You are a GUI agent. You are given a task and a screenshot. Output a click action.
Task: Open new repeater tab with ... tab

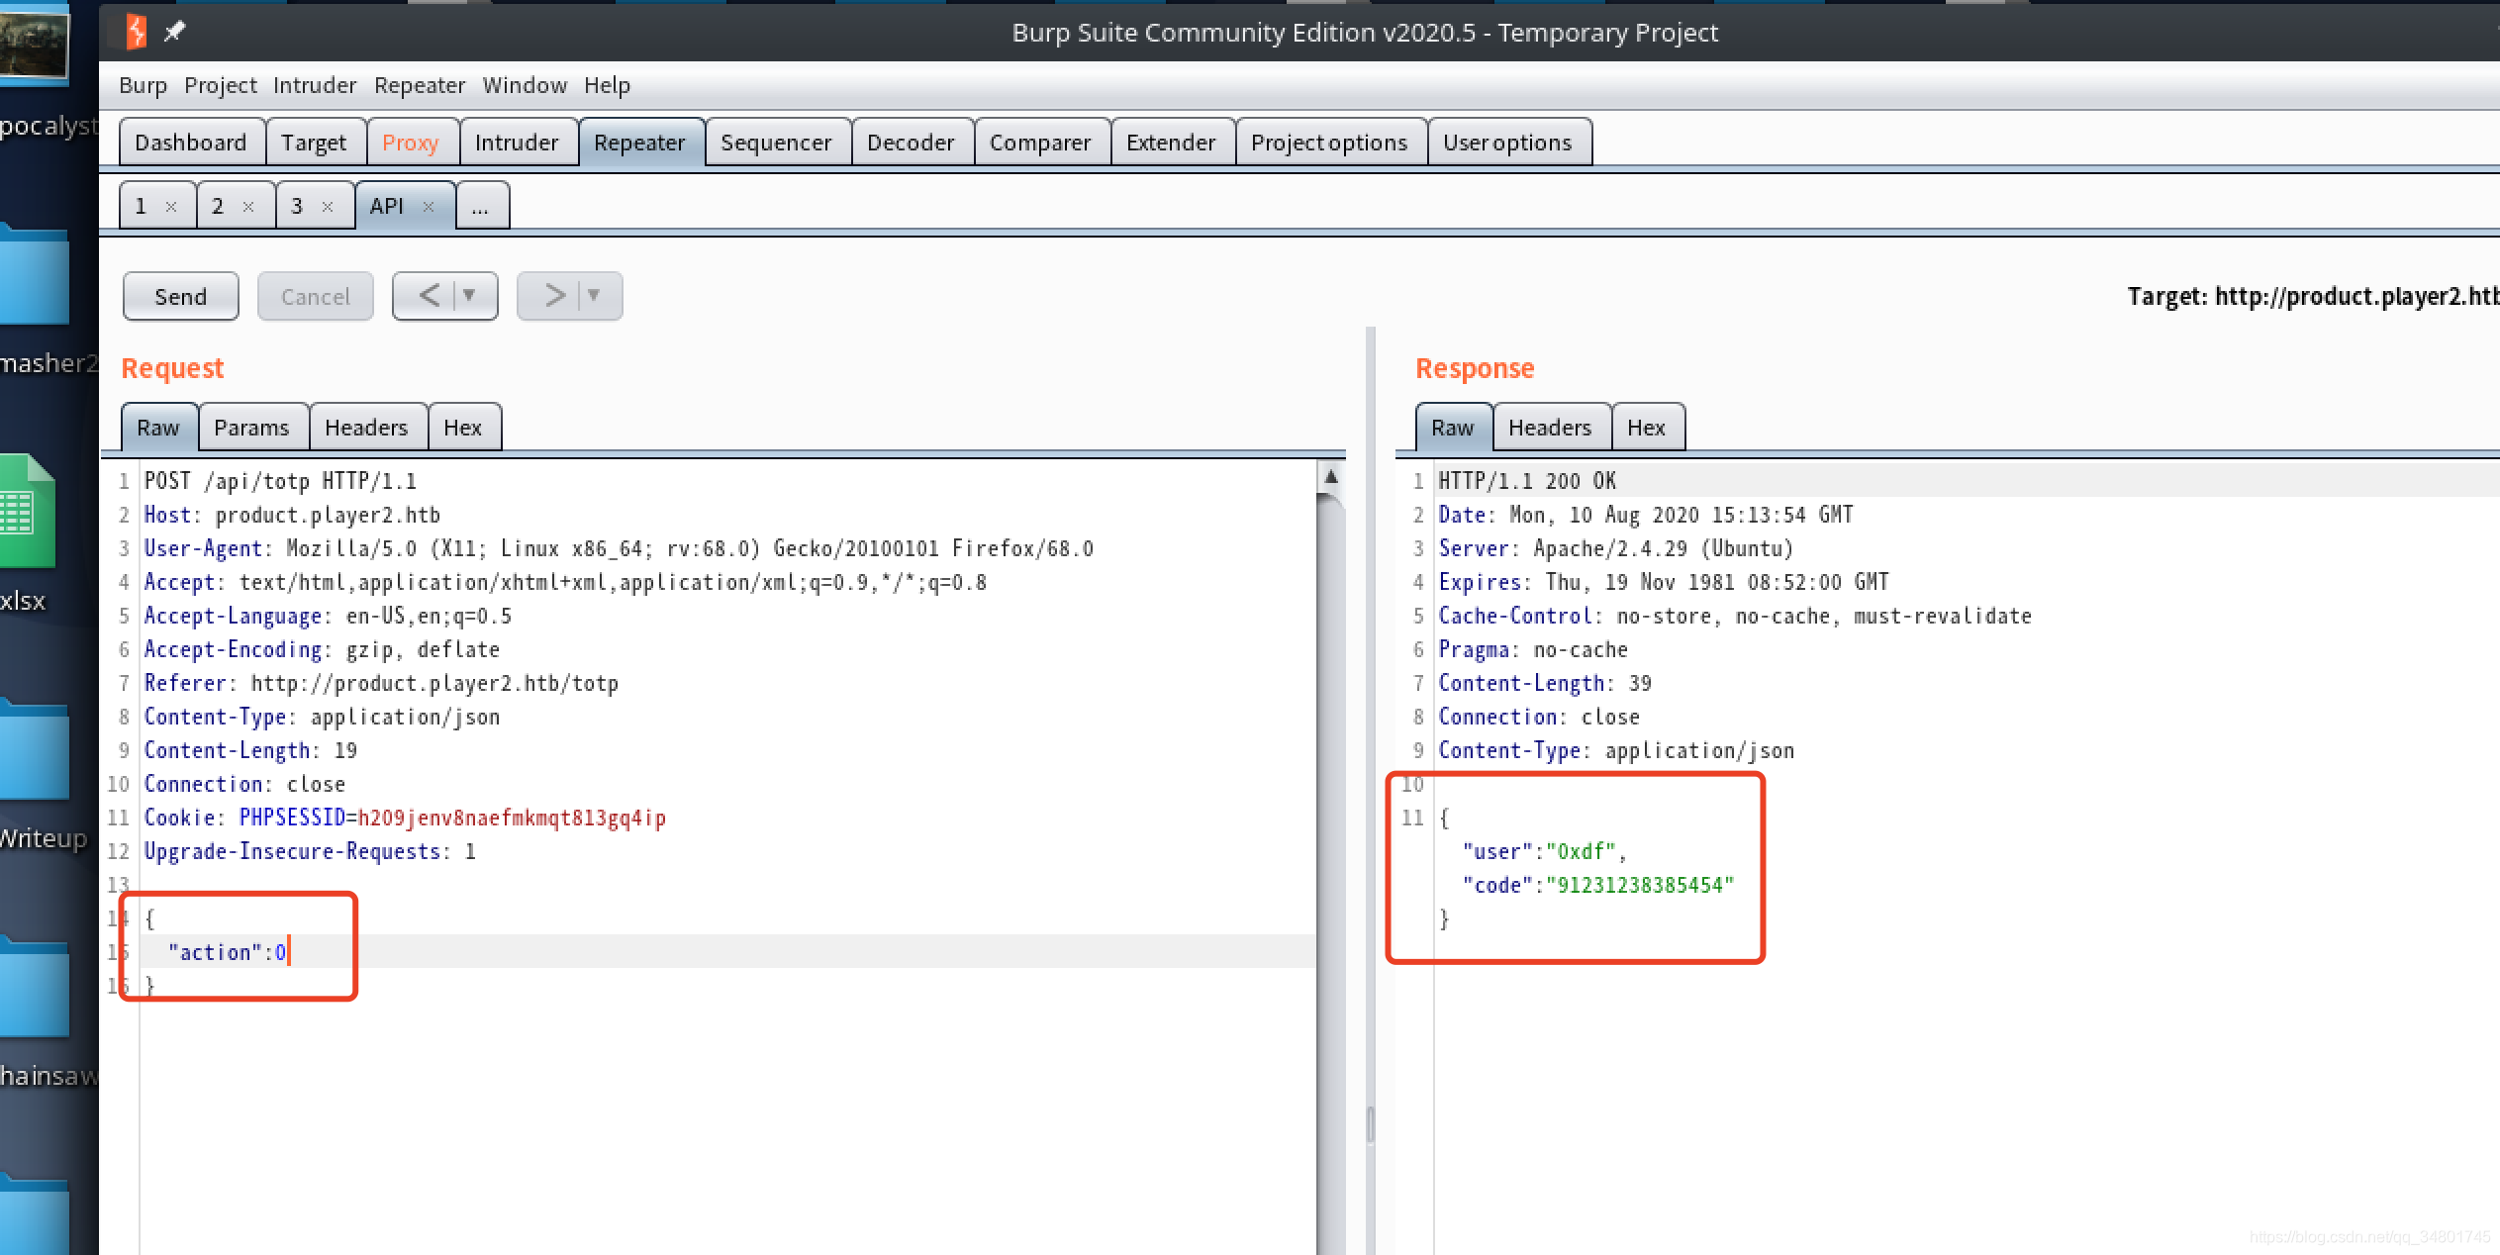pyautogui.click(x=481, y=207)
